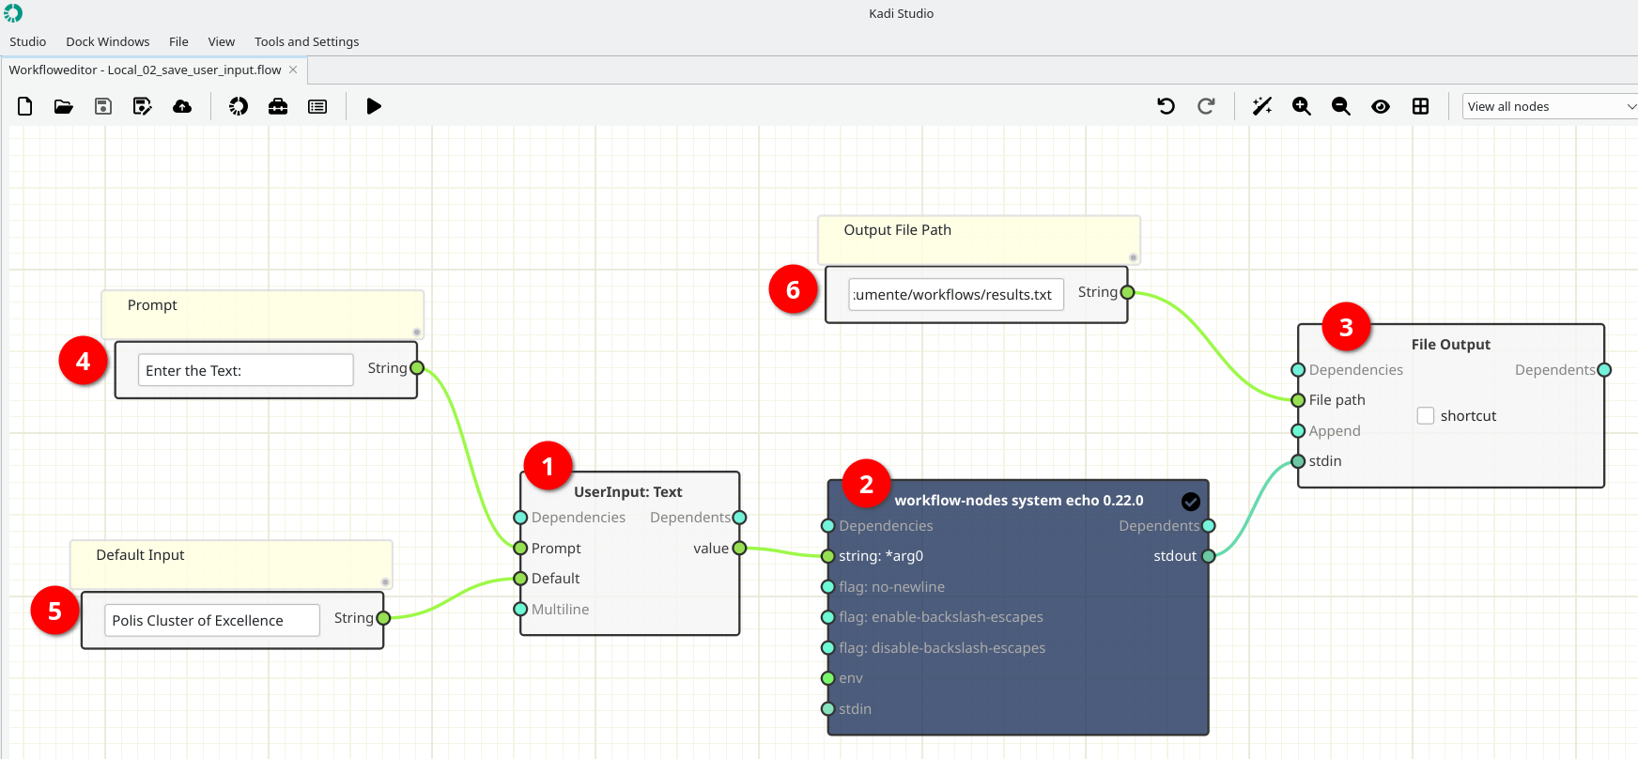Open Tools and Settings menu

coord(307,41)
